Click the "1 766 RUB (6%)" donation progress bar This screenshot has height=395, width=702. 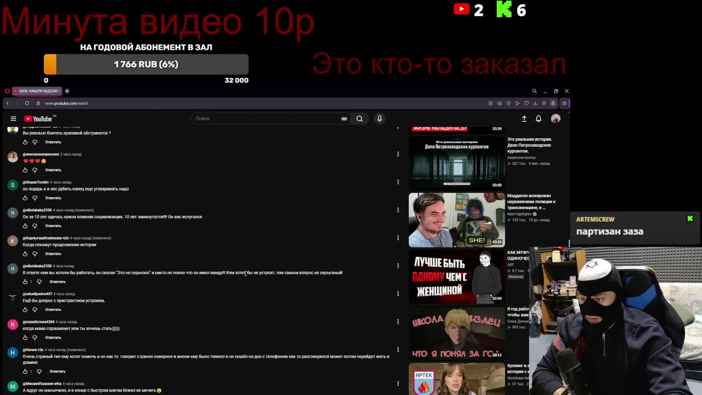[x=146, y=64]
